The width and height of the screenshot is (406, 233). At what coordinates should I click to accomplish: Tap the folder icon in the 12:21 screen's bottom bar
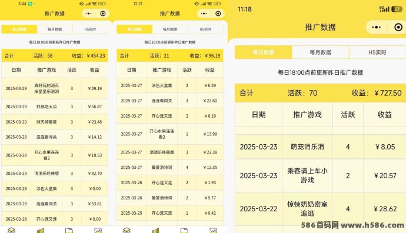pyautogui.click(x=184, y=230)
